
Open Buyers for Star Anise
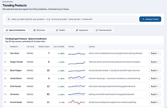pyautogui.click(x=155, y=53)
